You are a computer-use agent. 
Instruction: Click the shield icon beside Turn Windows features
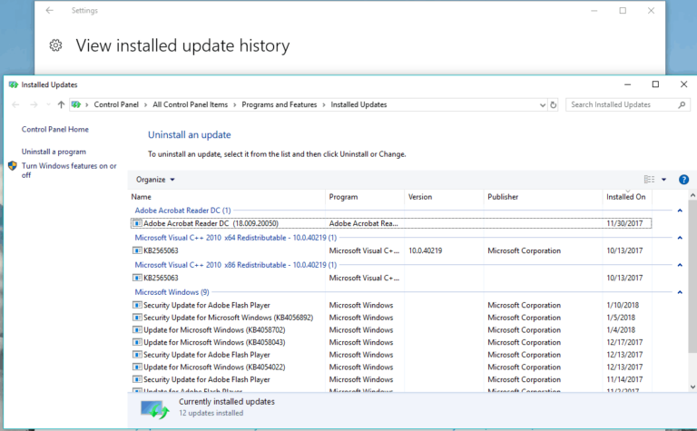pos(12,166)
